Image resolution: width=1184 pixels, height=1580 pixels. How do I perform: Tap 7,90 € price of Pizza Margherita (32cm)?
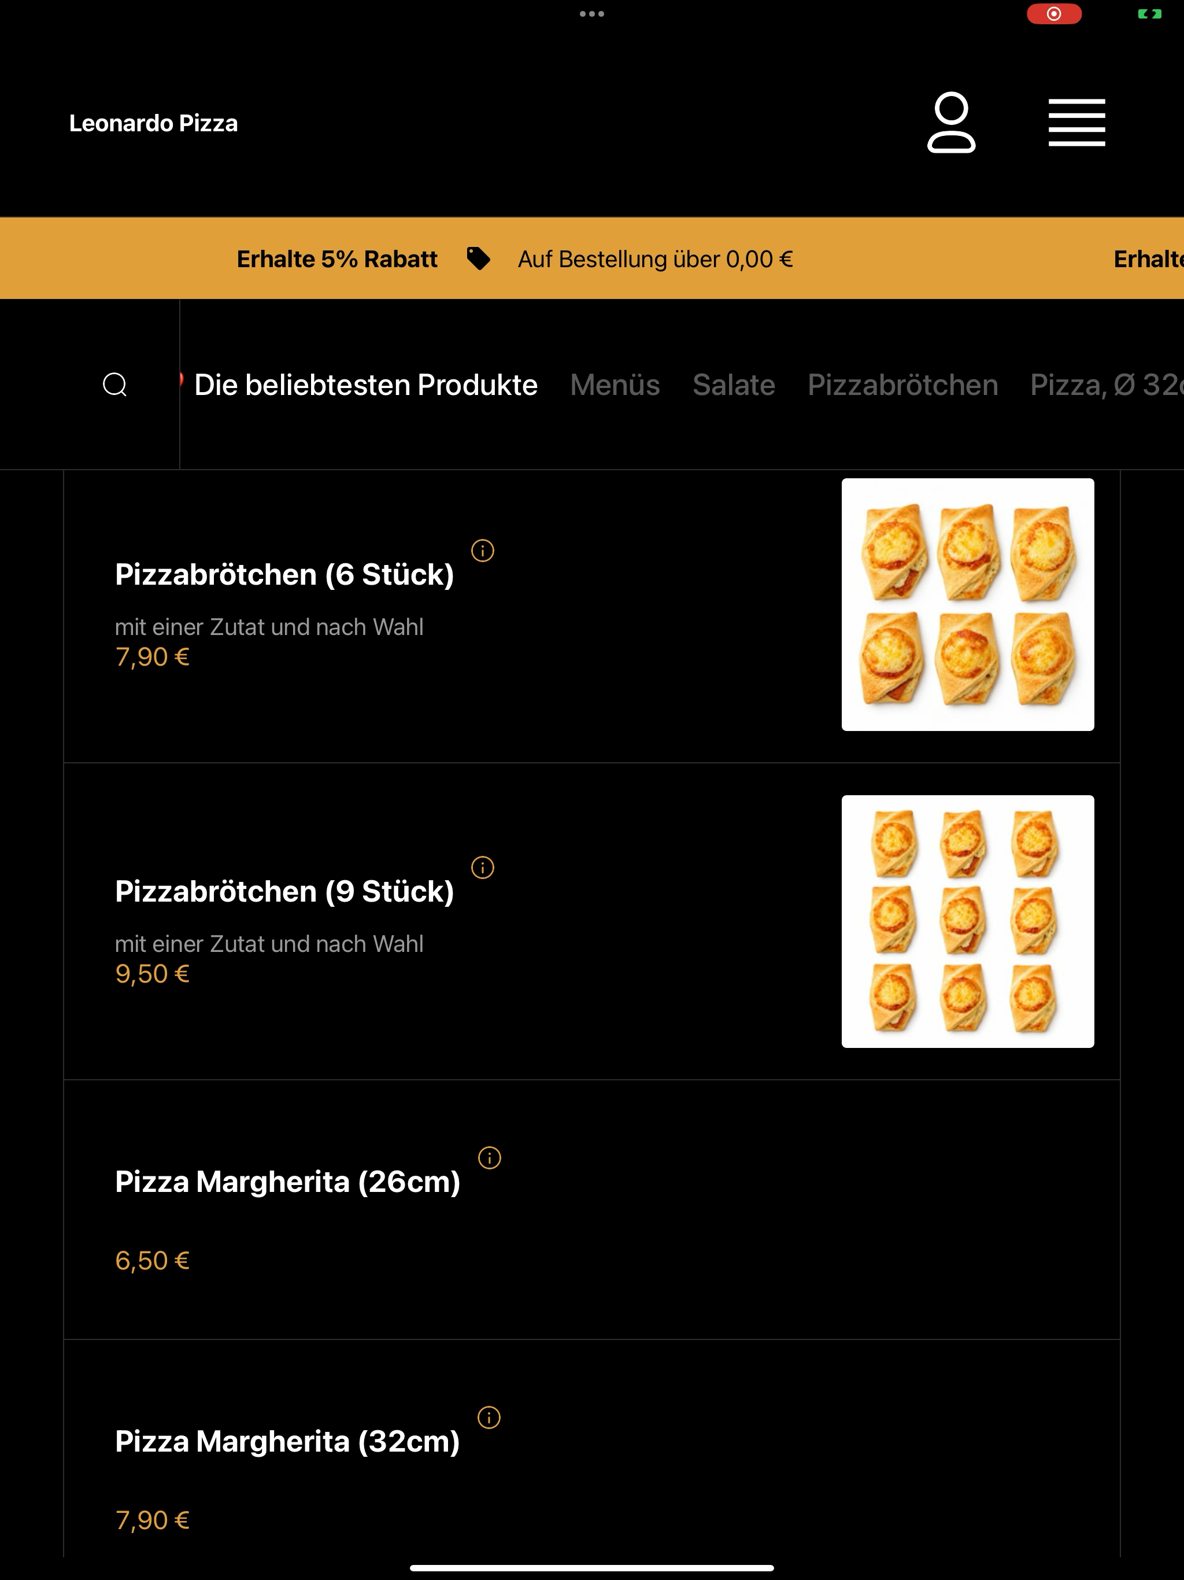click(x=152, y=1520)
